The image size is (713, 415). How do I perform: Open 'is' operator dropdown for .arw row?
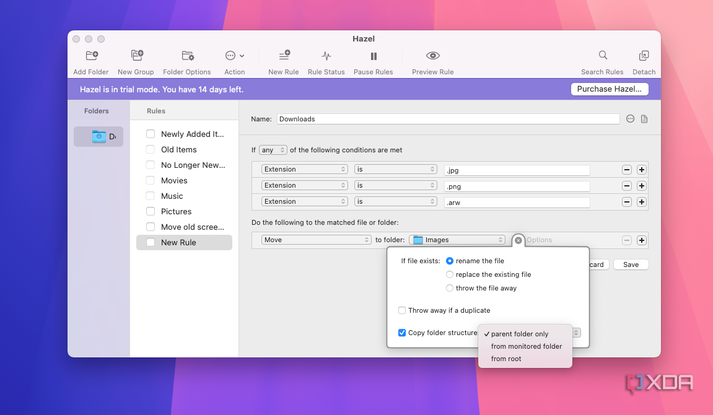tap(396, 201)
